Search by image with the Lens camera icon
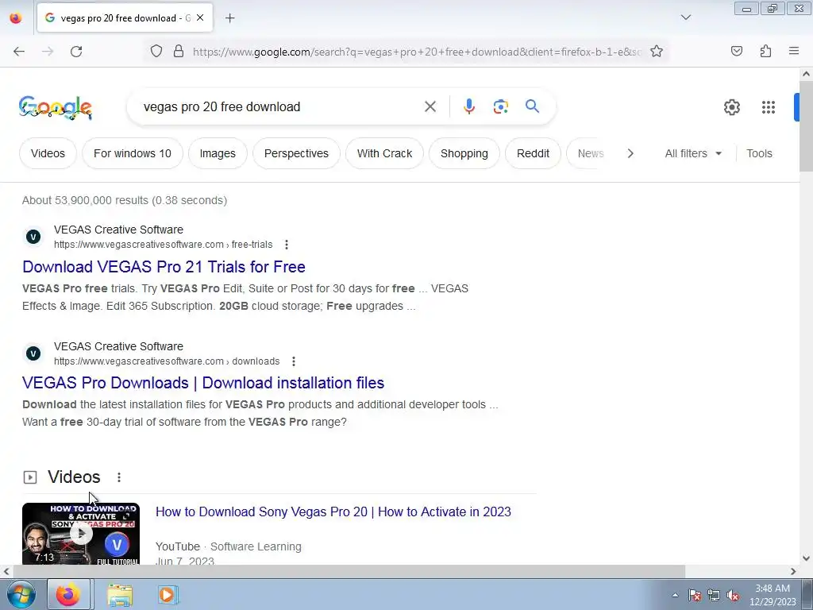Image resolution: width=813 pixels, height=610 pixels. pos(500,107)
